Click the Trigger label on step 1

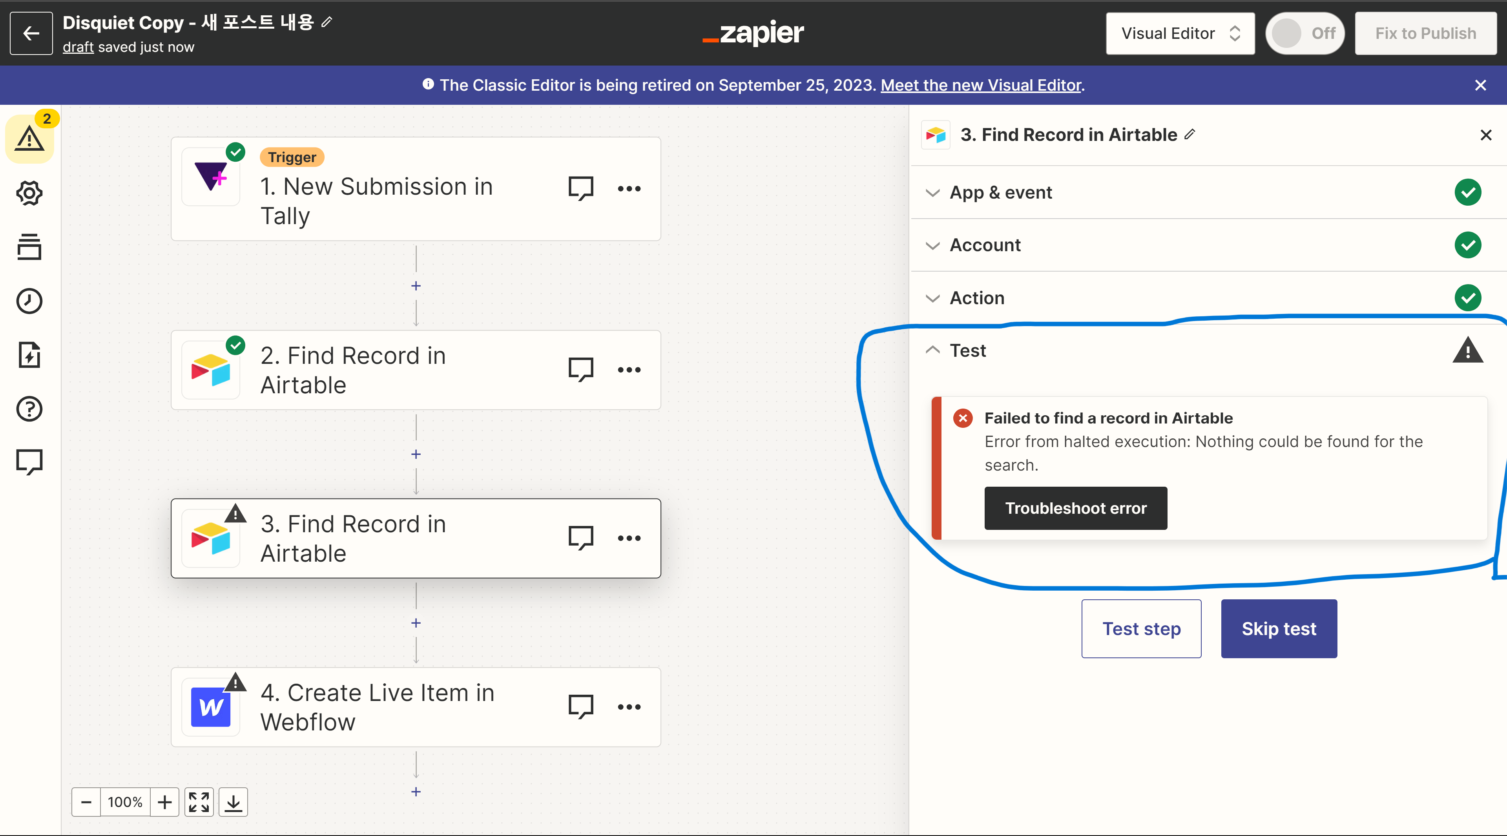tap(292, 157)
